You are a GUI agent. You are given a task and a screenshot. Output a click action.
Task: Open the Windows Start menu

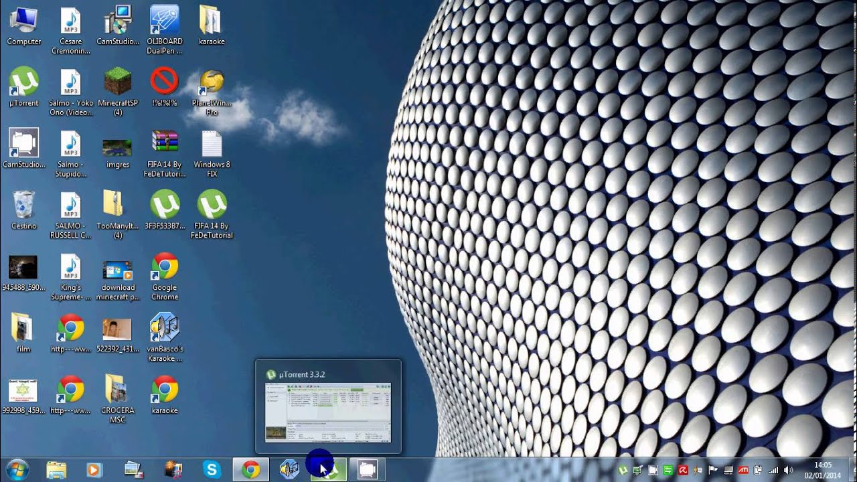pos(17,470)
